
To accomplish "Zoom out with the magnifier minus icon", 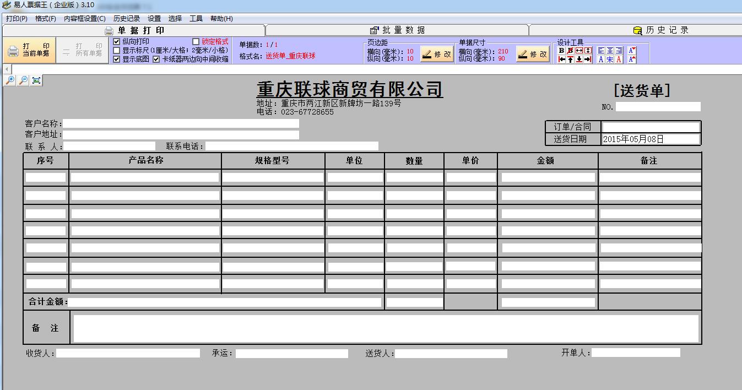I will coord(23,80).
